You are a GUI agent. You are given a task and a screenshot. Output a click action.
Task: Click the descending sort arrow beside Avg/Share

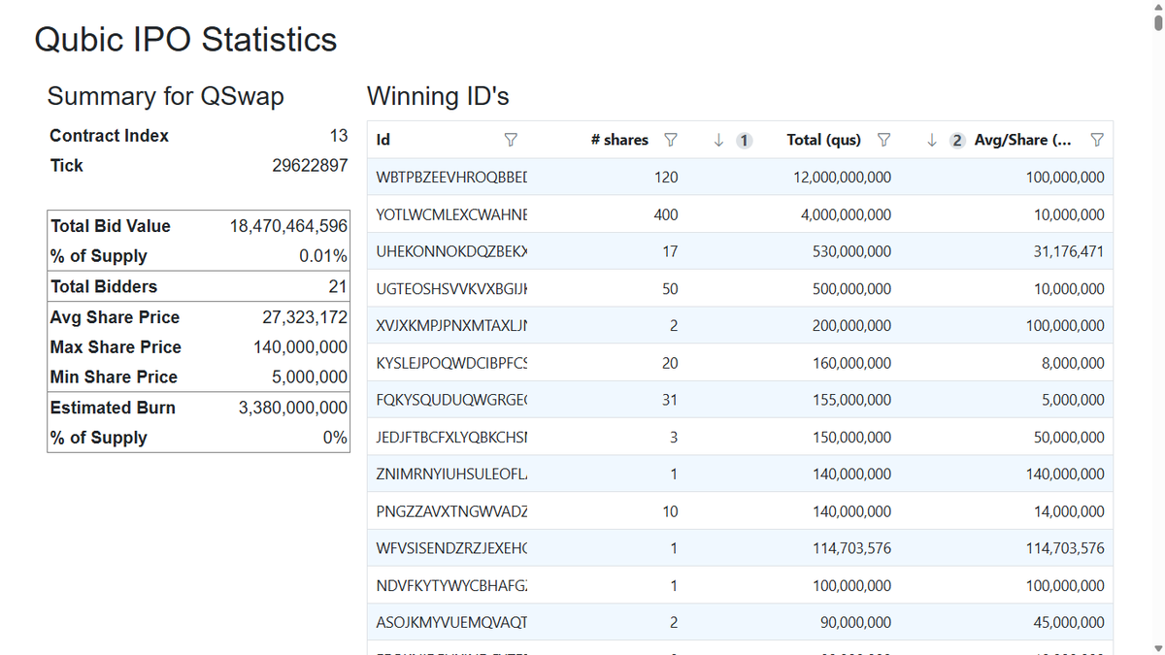pyautogui.click(x=932, y=140)
